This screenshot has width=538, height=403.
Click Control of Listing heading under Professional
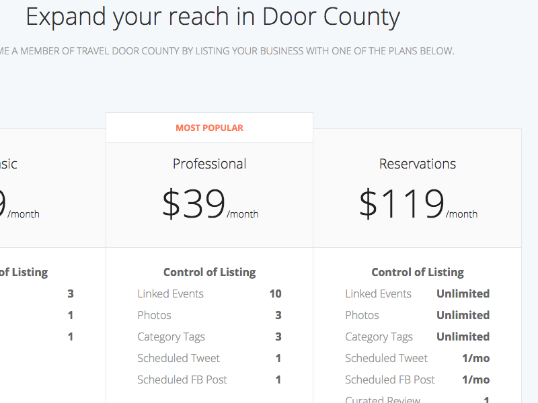coord(209,272)
